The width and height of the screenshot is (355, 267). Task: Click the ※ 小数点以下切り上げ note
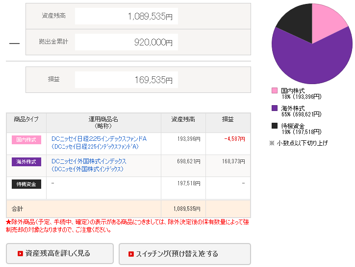[x=299, y=143]
